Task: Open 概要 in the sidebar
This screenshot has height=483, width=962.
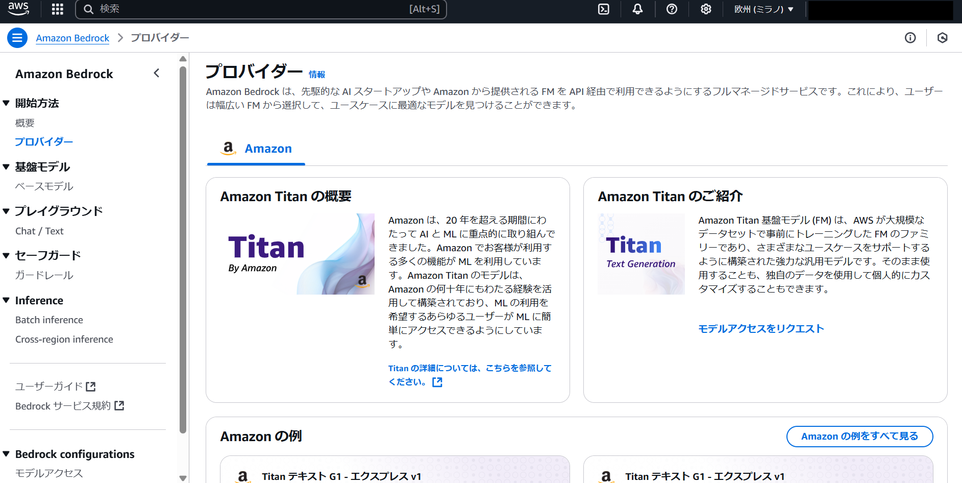Action: click(x=25, y=123)
